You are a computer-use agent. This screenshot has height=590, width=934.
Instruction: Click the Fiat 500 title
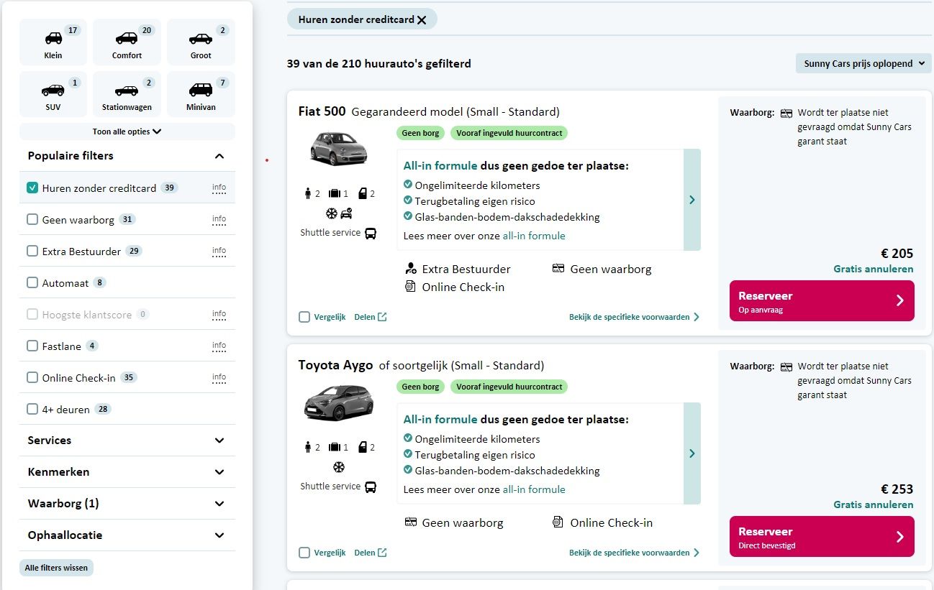(322, 111)
